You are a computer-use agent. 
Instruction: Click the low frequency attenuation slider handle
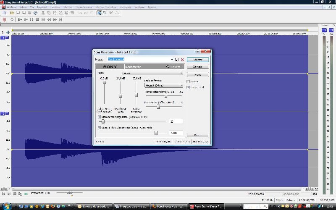tap(103, 121)
